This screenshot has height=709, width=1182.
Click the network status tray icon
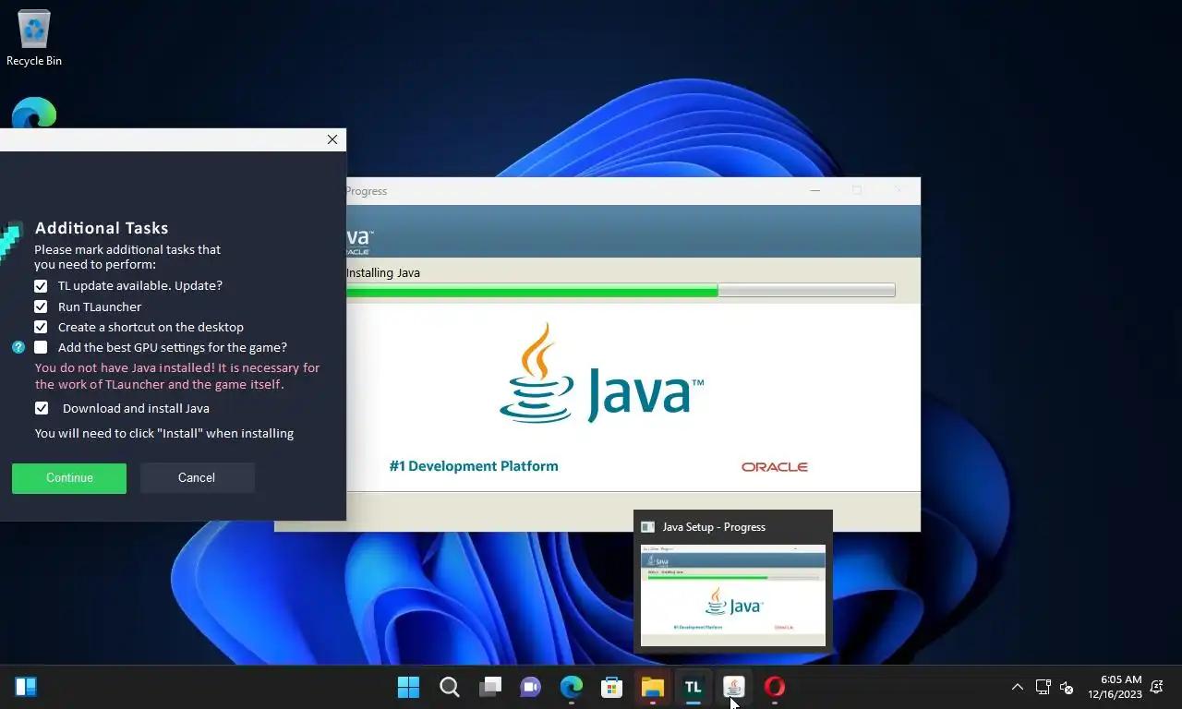[1043, 687]
